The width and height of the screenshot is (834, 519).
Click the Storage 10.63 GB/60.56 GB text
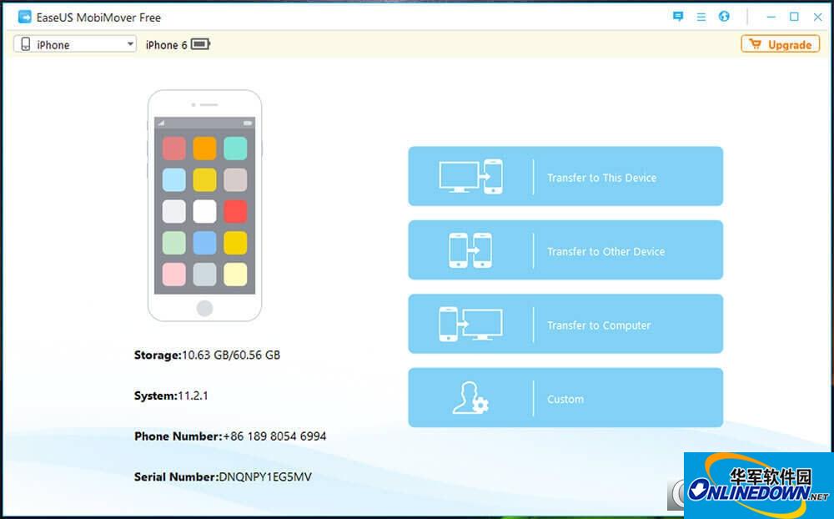point(207,355)
